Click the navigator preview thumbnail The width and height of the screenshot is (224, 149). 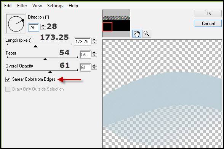(x=116, y=24)
